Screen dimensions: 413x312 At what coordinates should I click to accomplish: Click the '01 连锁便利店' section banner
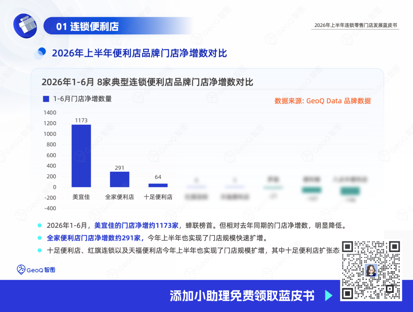[118, 26]
